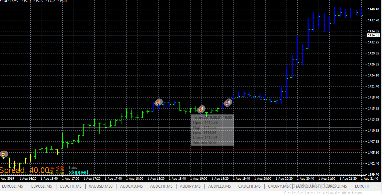Viewport: 382px width, 194px height.
Task: Select the AUDCHF,M5 chart tab
Action: (x=161, y=186)
